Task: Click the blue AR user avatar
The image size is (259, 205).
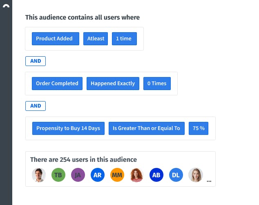Action: click(98, 175)
